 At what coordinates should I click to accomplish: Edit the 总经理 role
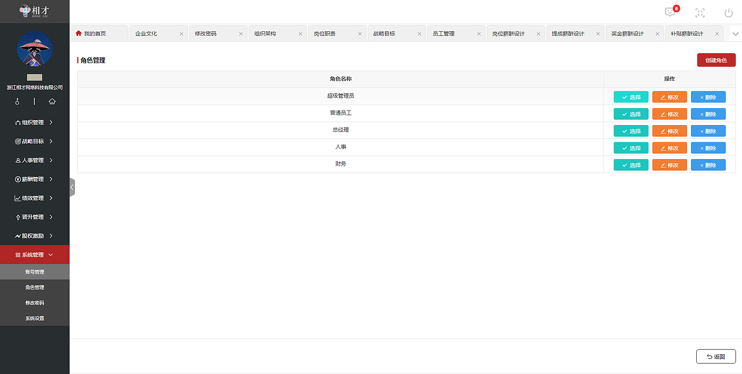pos(670,131)
